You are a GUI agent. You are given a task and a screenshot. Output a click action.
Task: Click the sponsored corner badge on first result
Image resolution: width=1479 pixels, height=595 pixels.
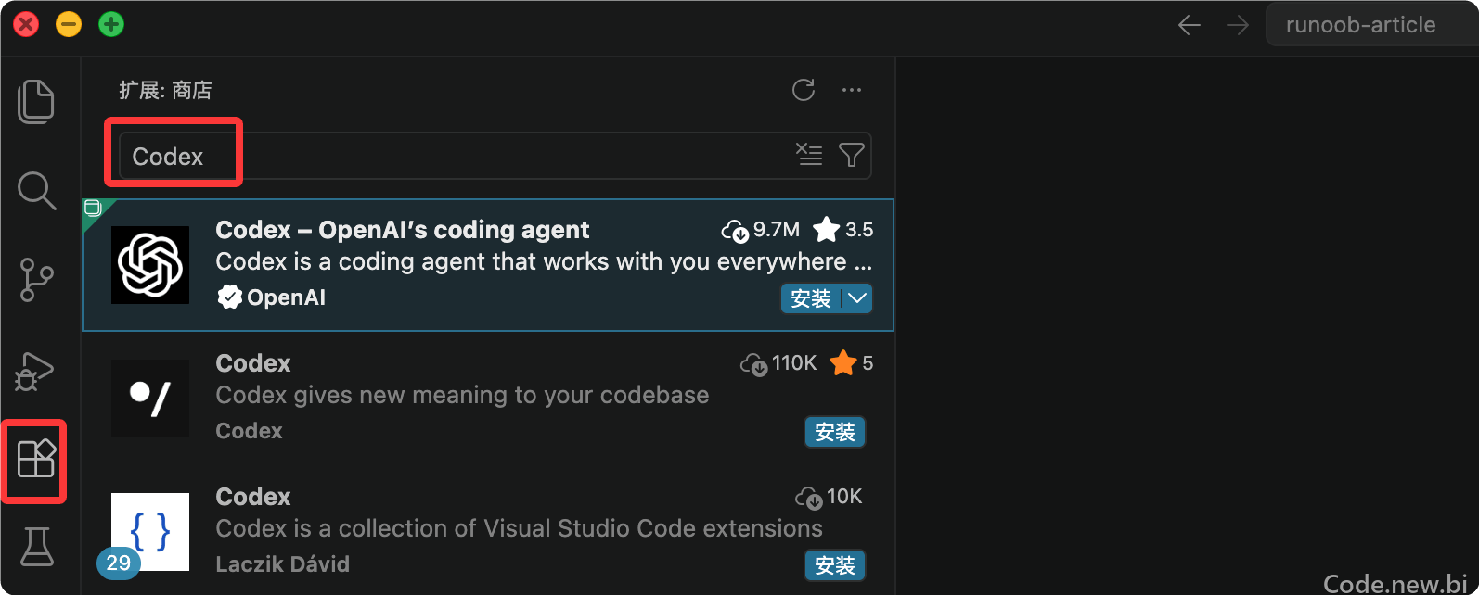coord(94,209)
